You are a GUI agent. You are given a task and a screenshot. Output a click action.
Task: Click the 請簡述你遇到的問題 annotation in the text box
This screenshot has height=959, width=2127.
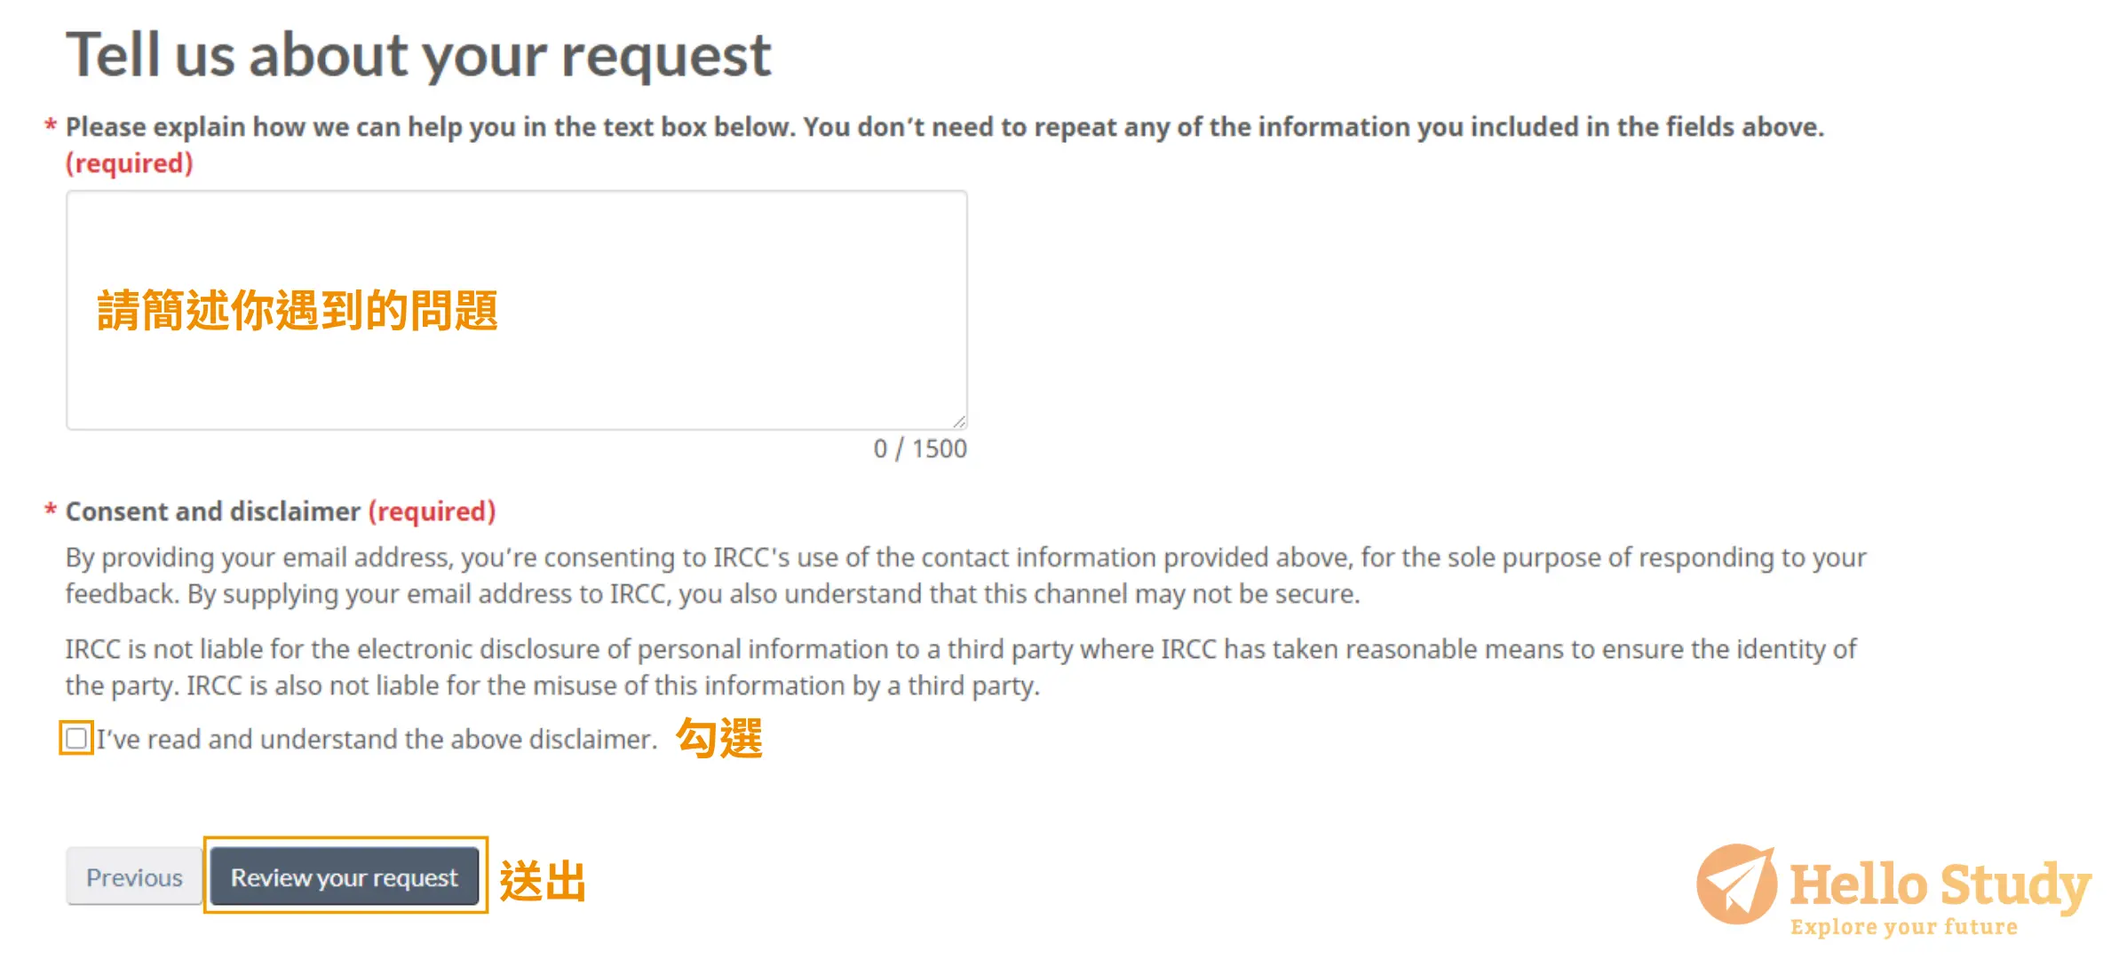click(298, 311)
